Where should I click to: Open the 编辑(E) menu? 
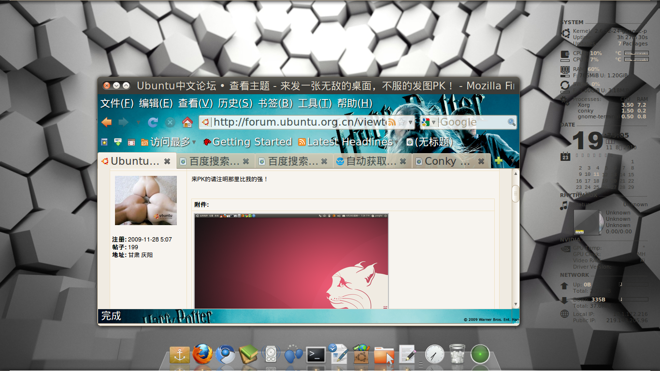point(156,103)
